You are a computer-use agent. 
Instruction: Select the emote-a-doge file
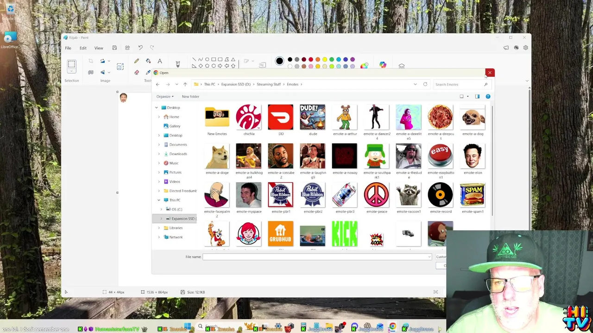pos(217,160)
